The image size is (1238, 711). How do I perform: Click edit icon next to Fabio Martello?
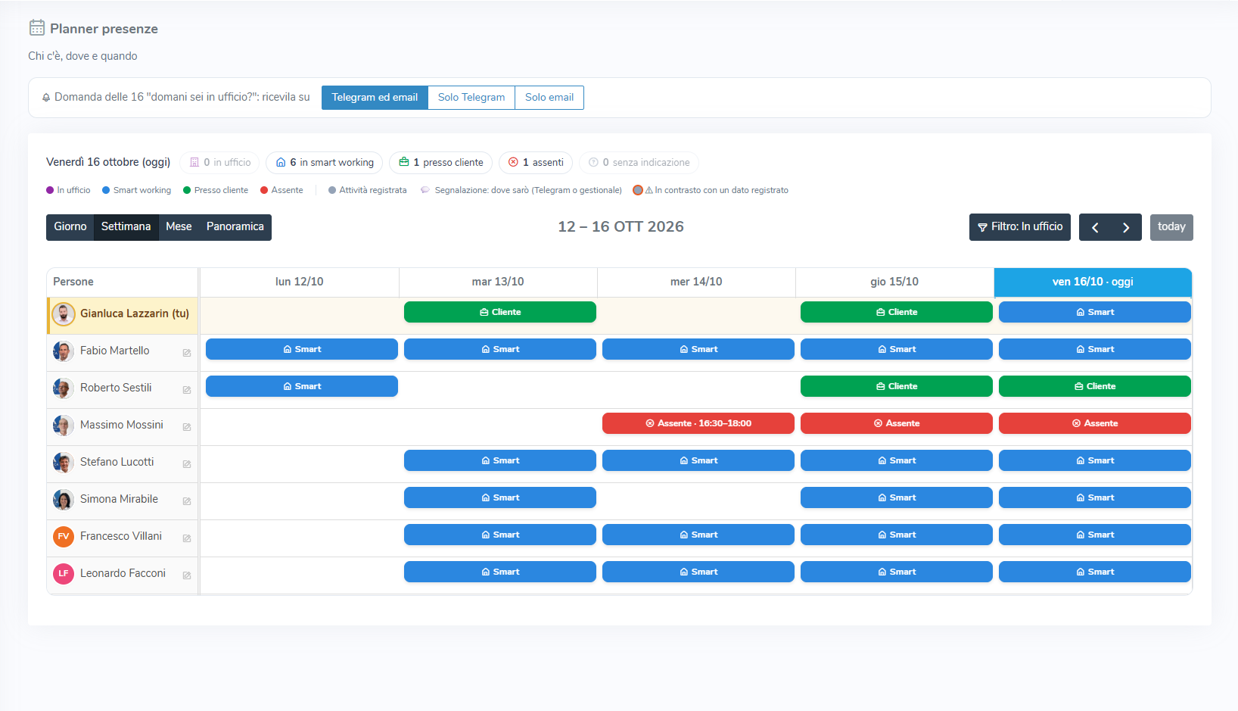coord(186,353)
